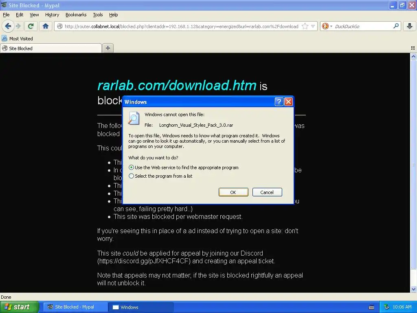Click the vertical scrollbar thumb
The image size is (417, 313).
(x=413, y=165)
